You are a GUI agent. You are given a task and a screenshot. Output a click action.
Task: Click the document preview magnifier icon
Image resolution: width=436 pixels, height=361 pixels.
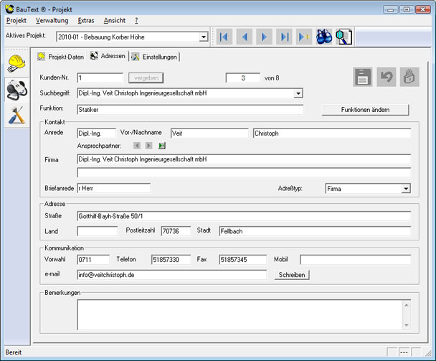(x=344, y=37)
